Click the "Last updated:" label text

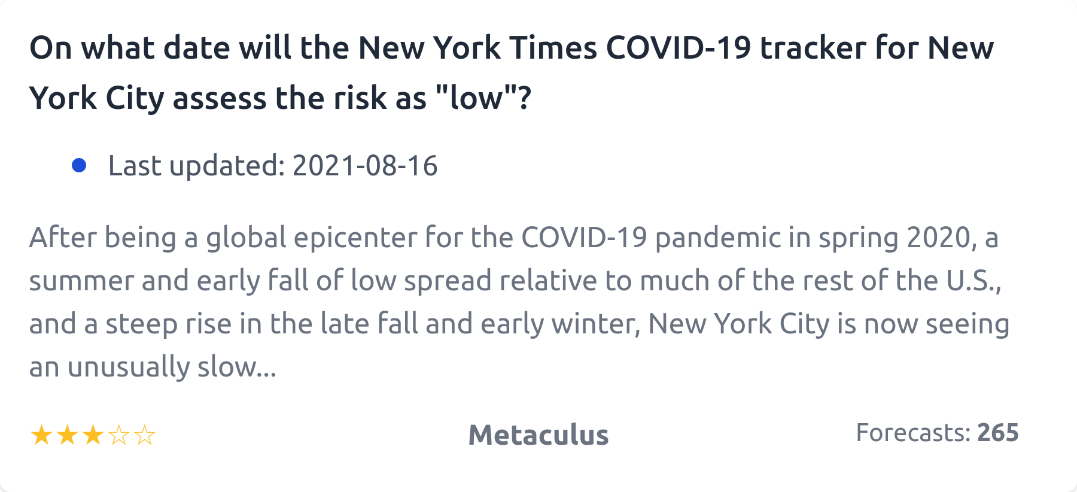point(196,166)
